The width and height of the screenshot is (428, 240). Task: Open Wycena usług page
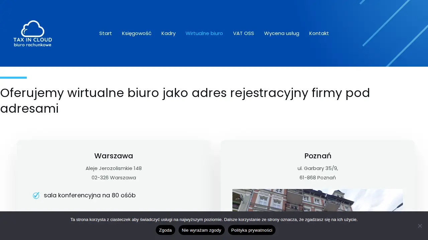282,33
